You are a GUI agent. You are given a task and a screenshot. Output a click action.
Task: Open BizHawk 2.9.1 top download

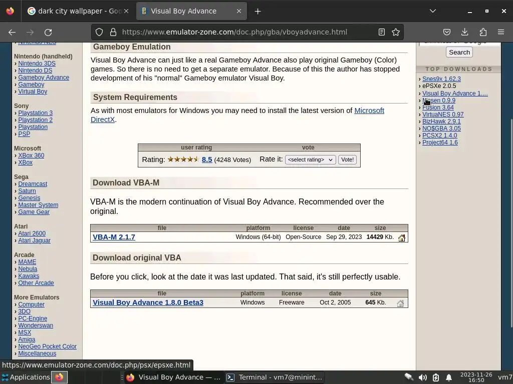coord(441,121)
